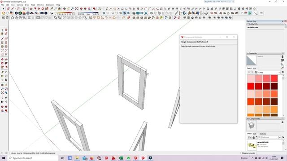Click the 3D Warehouse search field
The height and width of the screenshot is (161, 287).
[x=268, y=137]
